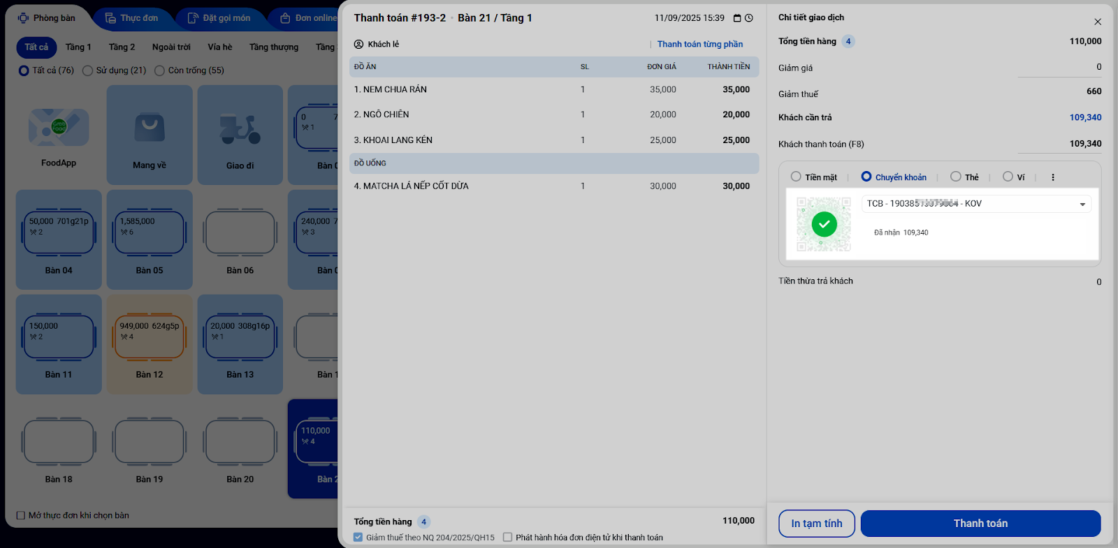
Task: Click the clock icon beside the payment time
Action: (749, 18)
